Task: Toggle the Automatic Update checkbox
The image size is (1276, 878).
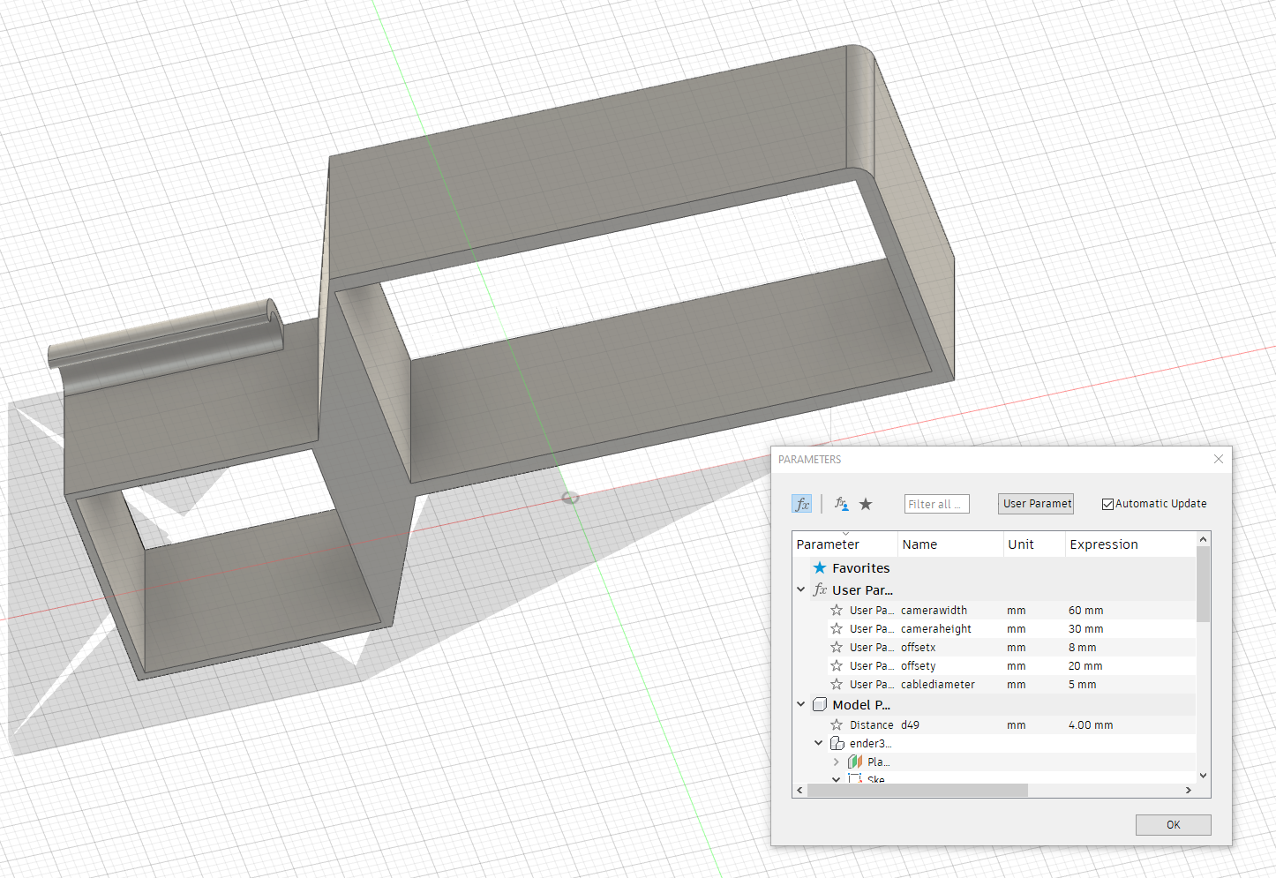Action: (1107, 504)
